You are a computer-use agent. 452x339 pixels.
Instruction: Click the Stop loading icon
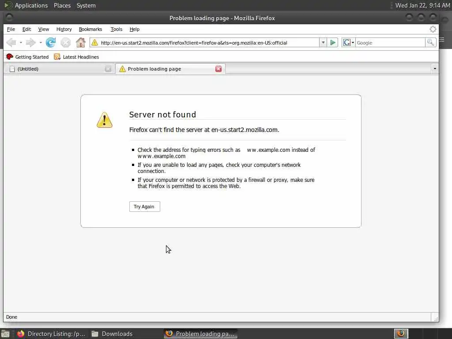pyautogui.click(x=66, y=43)
